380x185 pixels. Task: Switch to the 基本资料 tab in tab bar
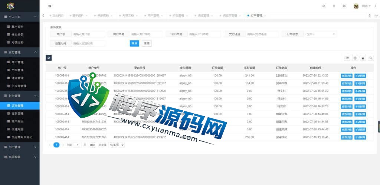point(78,16)
